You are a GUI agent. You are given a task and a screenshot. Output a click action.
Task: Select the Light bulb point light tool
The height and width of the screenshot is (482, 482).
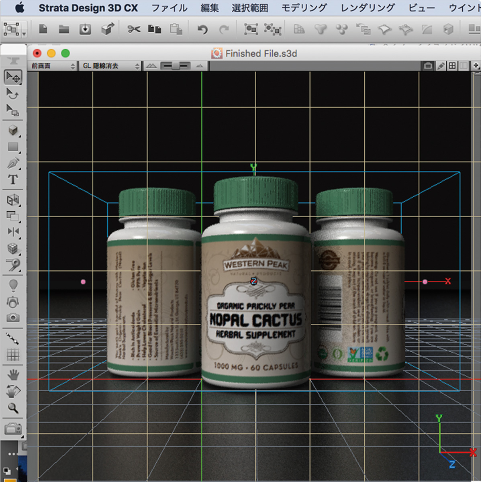pos(13,285)
